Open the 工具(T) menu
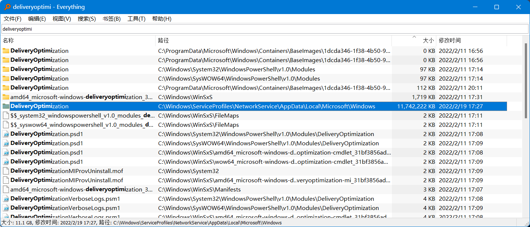This screenshot has height=227, width=530. pyautogui.click(x=136, y=18)
